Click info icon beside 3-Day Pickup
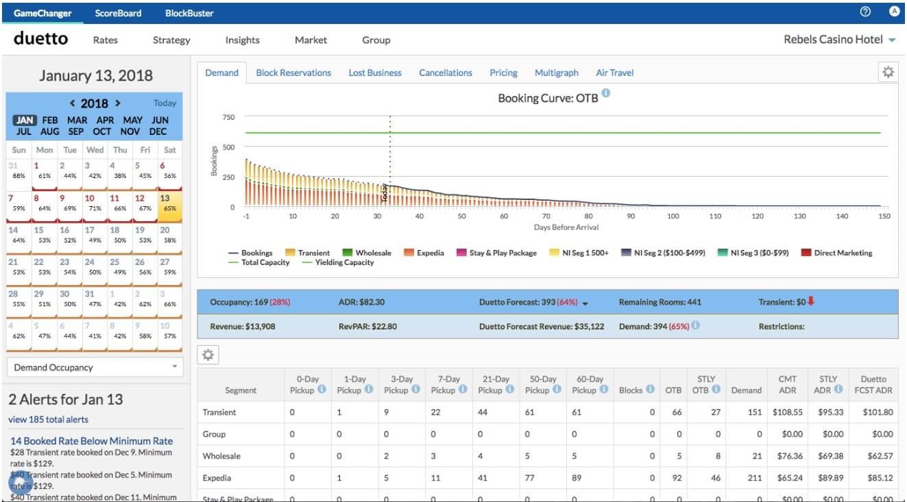 (x=416, y=390)
